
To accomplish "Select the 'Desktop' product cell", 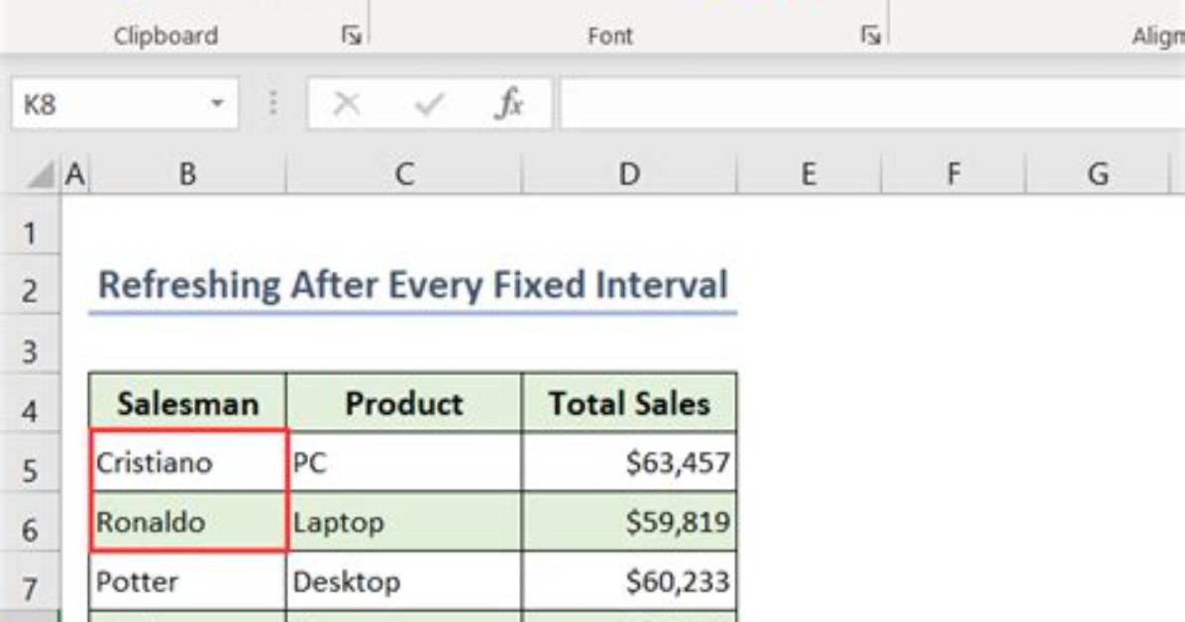I will (x=403, y=581).
